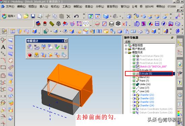Click the 起始 Start button
Image resolution: width=185 pixels, height=126 pixels.
[8, 16]
